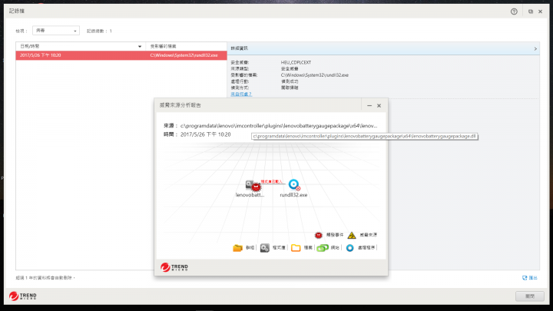Click the Trend Micro logo in the log window footer
The width and height of the screenshot is (553, 311).
(x=23, y=296)
